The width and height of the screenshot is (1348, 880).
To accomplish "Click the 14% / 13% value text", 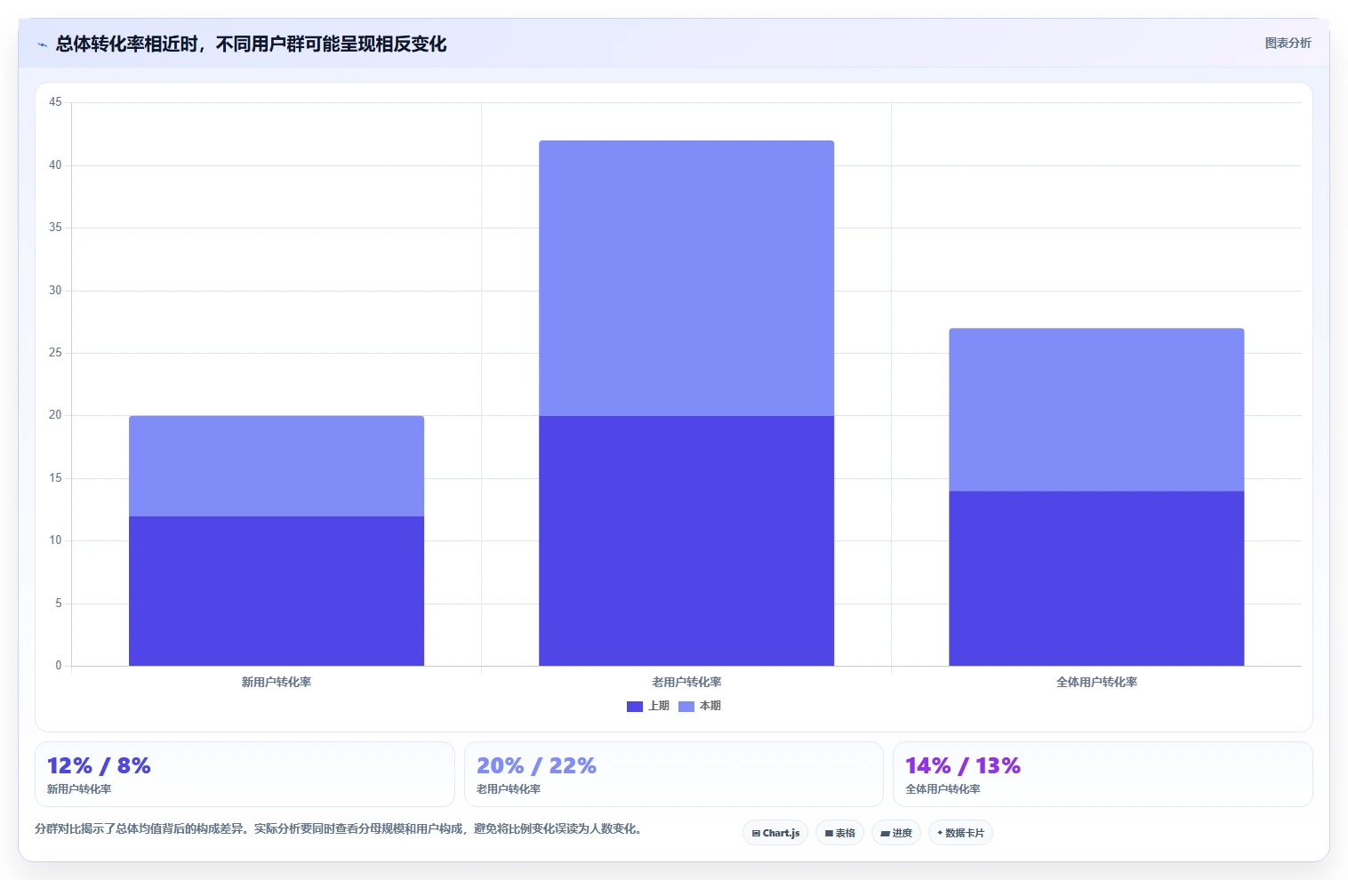I will pyautogui.click(x=963, y=765).
